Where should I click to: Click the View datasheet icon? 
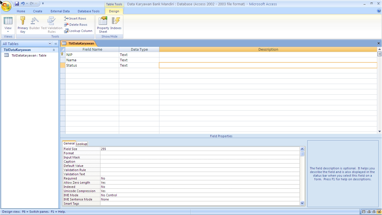8,21
